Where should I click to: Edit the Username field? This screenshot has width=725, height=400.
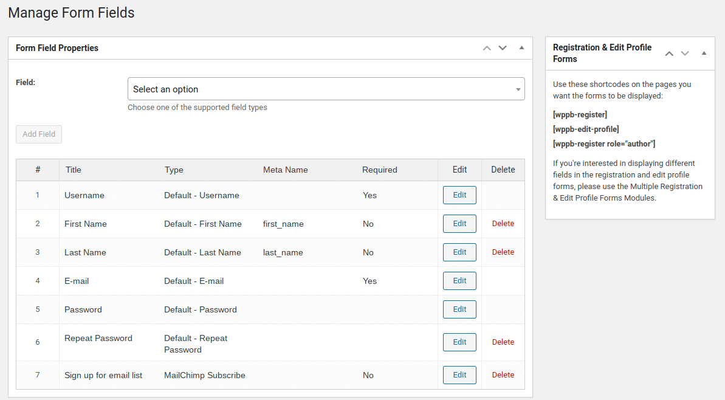459,195
